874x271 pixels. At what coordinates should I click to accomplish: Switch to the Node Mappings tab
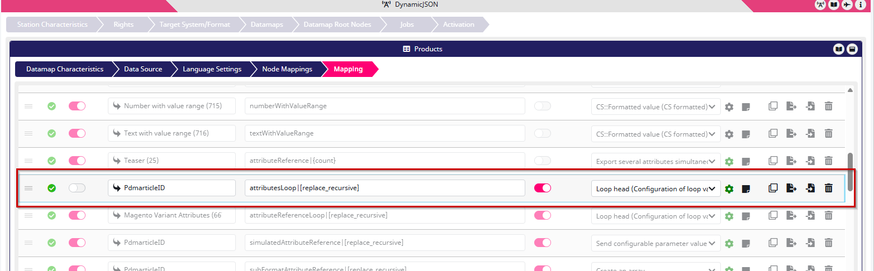tap(287, 69)
